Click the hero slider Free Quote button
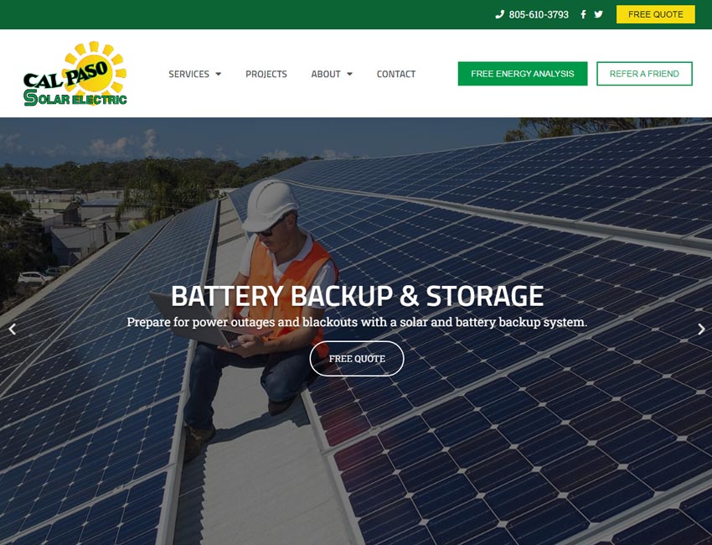The image size is (712, 545). [357, 359]
